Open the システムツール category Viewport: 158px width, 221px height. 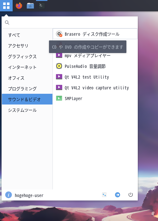pyautogui.click(x=27, y=110)
